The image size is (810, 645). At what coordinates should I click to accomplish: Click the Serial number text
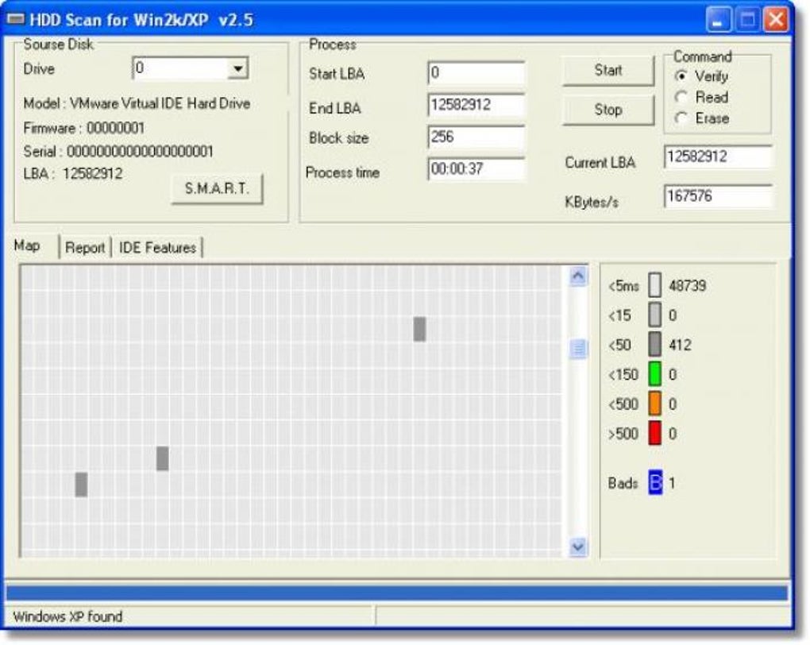click(x=118, y=152)
